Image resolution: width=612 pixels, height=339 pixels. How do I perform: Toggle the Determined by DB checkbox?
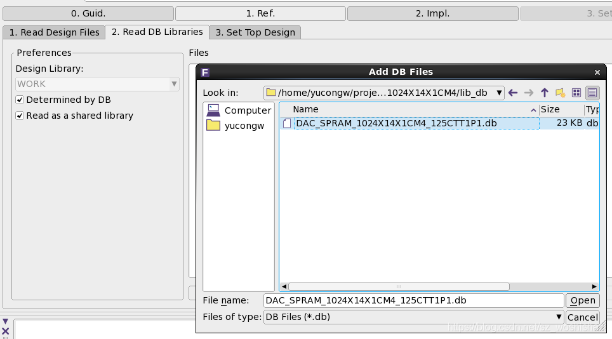pos(20,100)
